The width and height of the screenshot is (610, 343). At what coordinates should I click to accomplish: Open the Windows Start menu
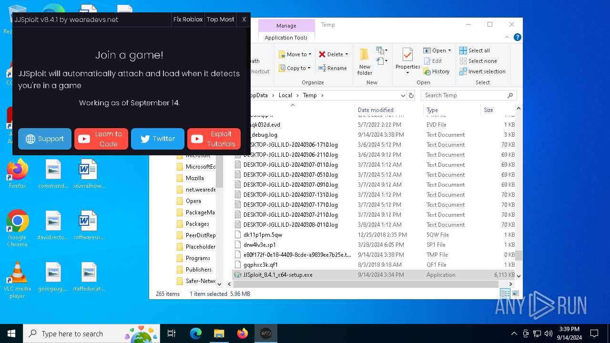11,333
